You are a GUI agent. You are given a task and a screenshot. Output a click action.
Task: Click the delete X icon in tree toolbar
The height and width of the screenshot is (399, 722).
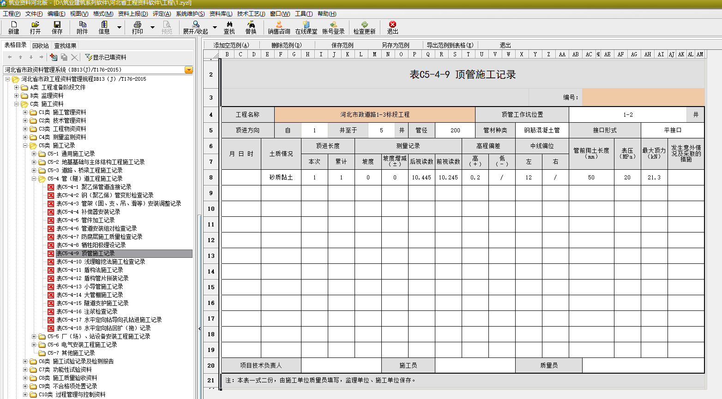click(75, 57)
